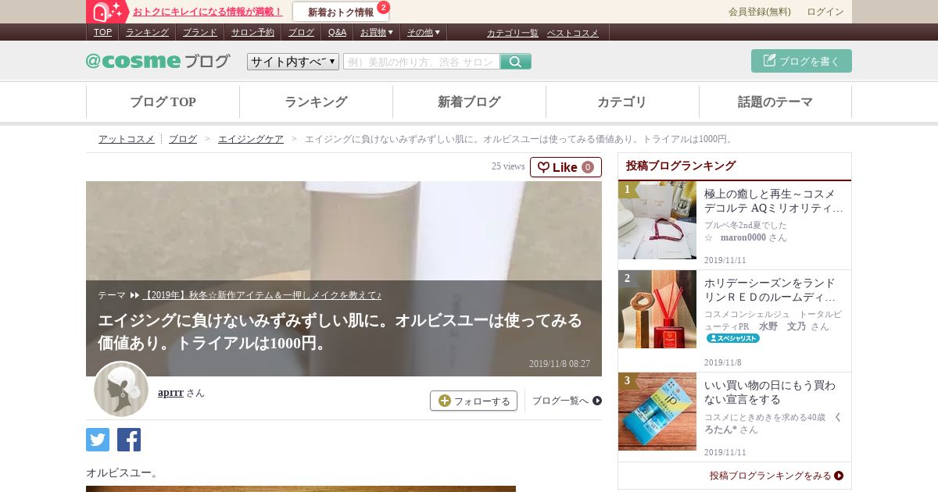This screenshot has width=938, height=492.
Task: Select サロン予約 menu item
Action: click(252, 32)
